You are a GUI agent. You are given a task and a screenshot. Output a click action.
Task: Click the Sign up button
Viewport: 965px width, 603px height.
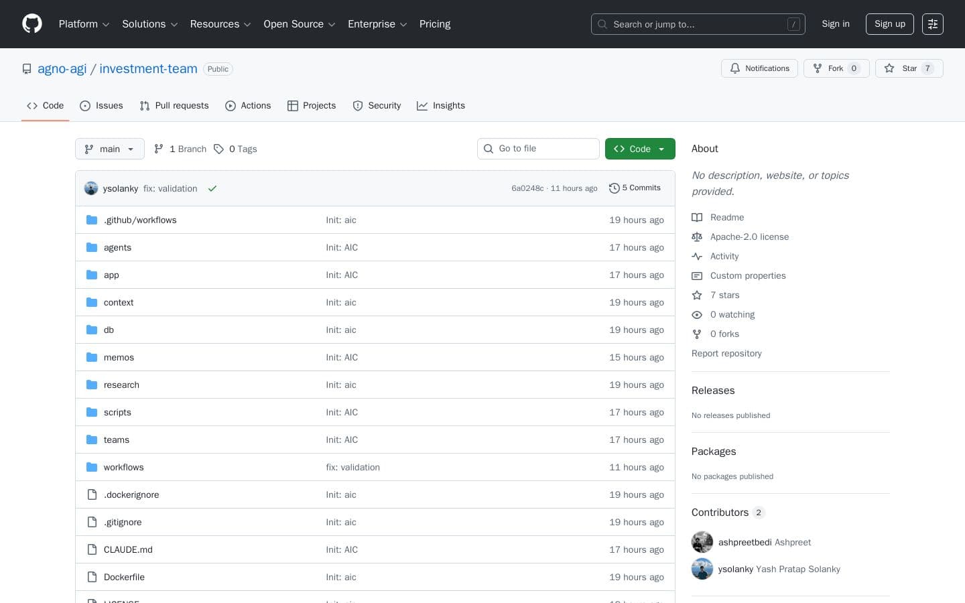(x=889, y=24)
